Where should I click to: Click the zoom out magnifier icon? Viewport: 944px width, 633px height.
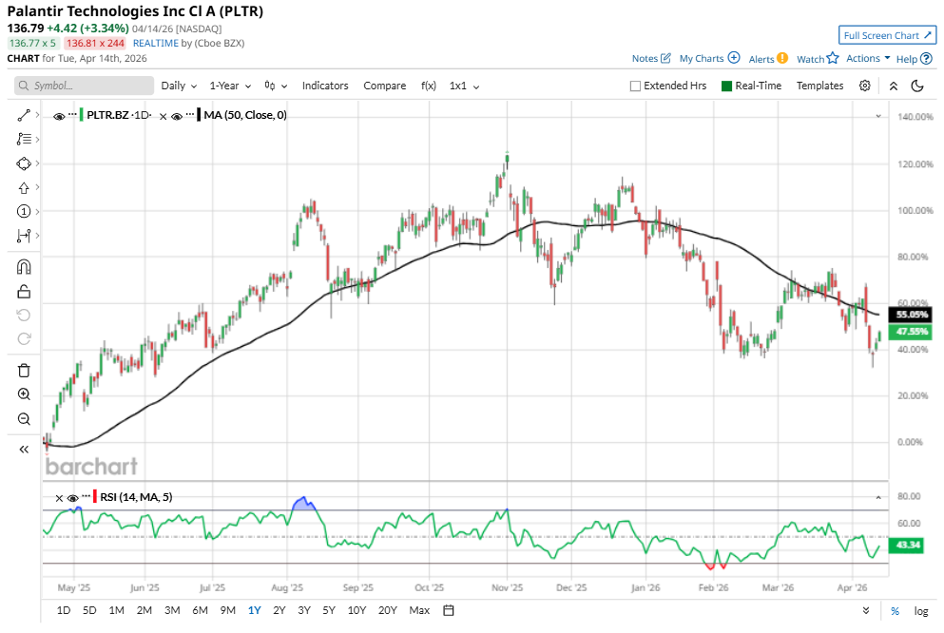coord(24,419)
